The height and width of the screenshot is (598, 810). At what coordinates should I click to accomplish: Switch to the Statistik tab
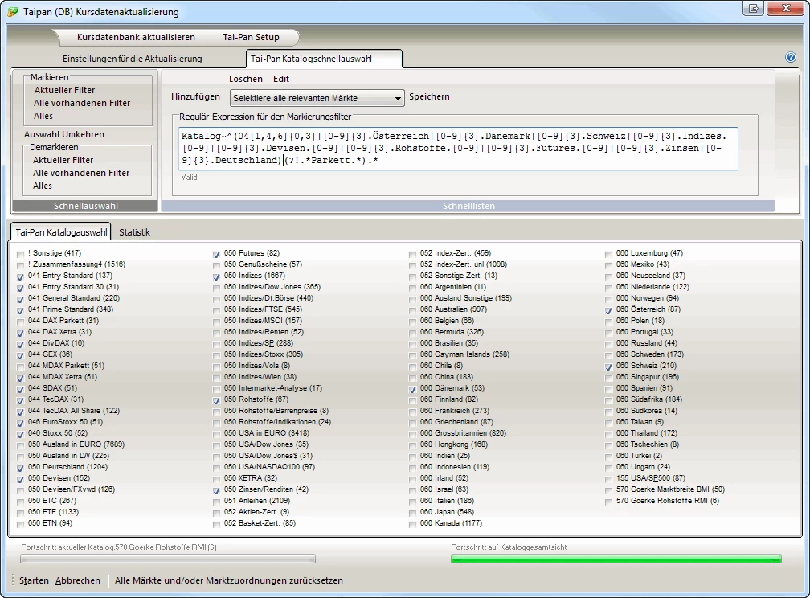coord(134,232)
